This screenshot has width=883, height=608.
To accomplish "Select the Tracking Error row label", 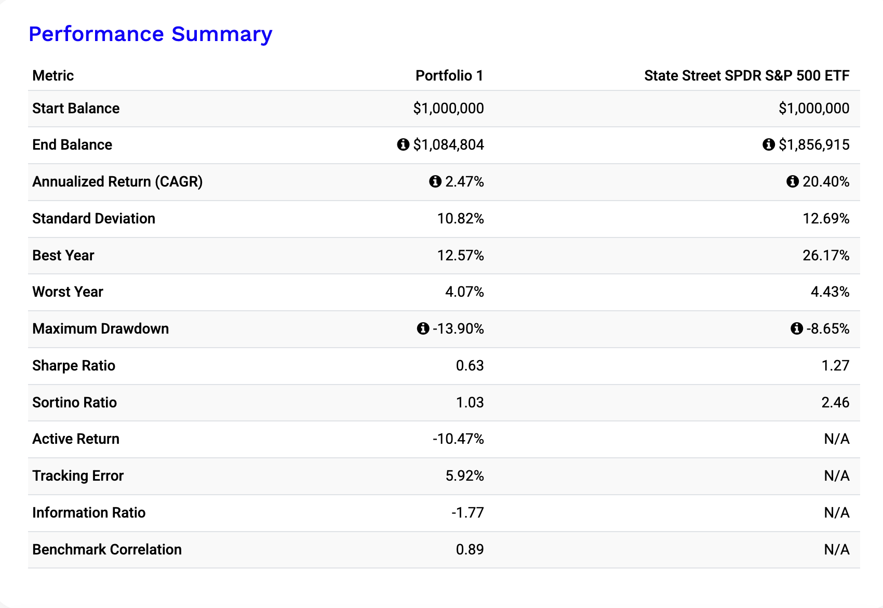I will click(x=78, y=476).
